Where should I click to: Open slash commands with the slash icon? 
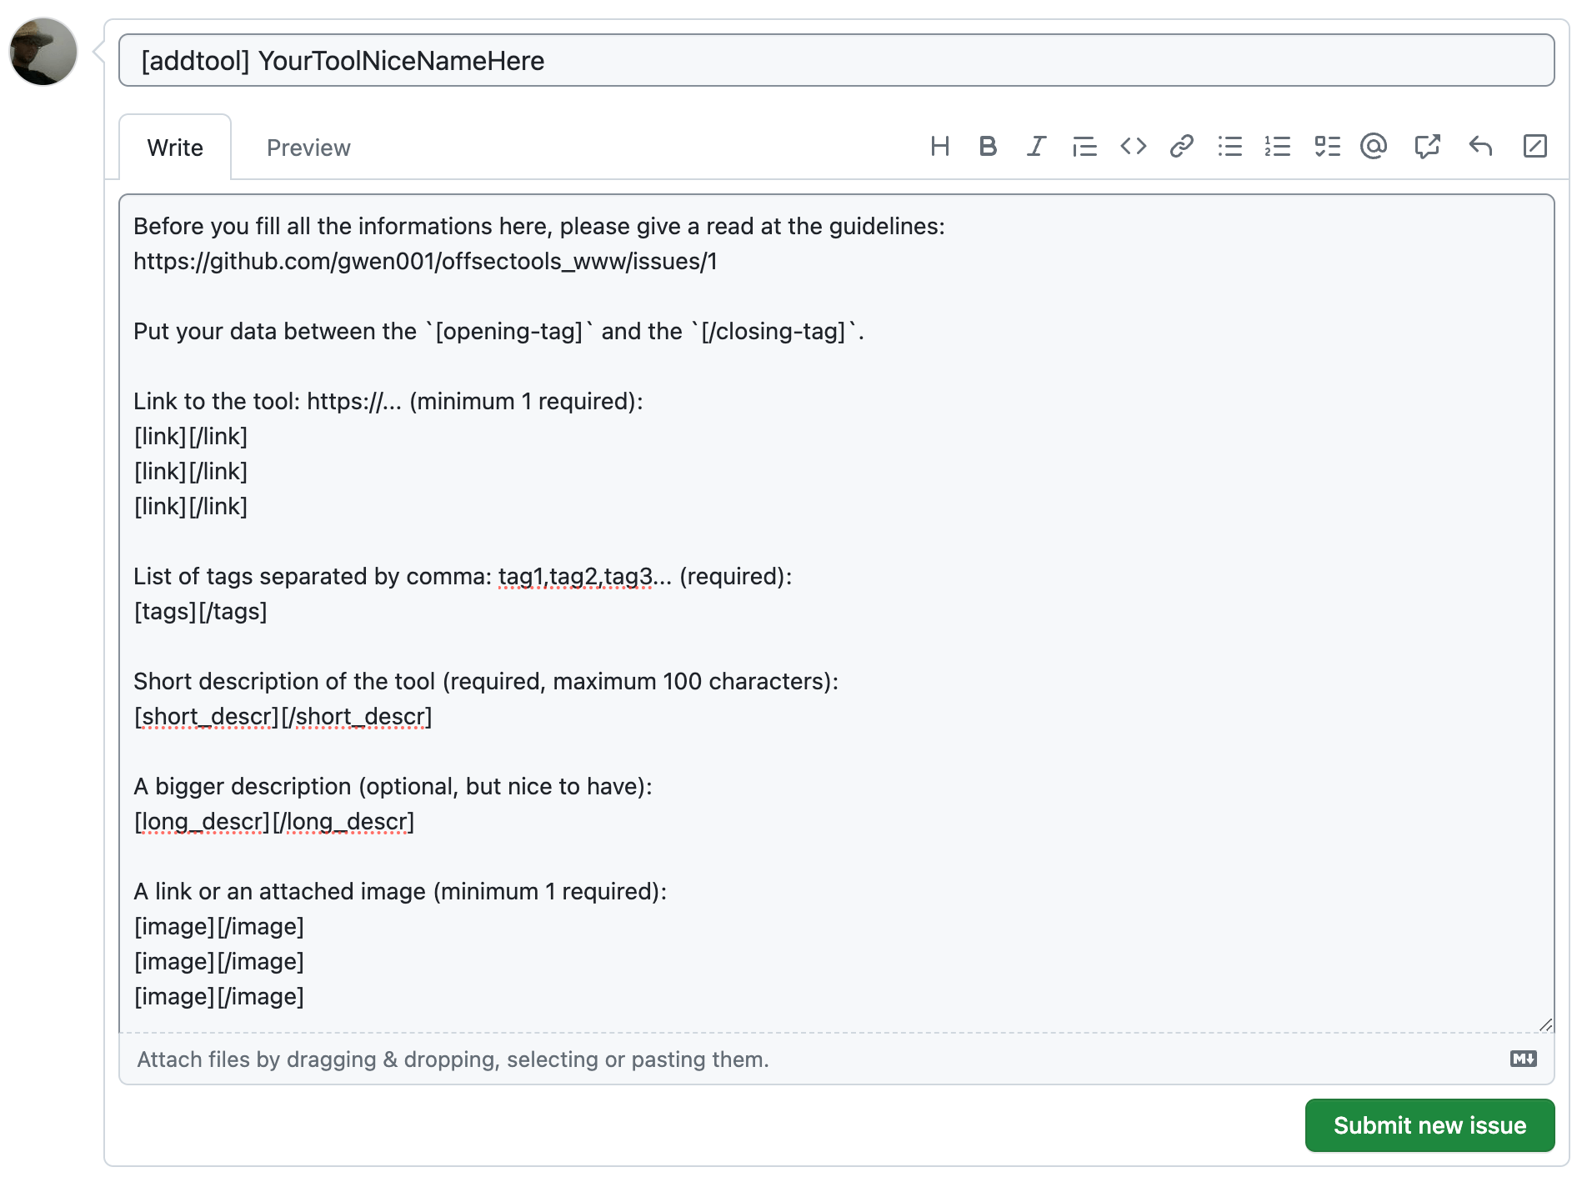(x=1534, y=147)
